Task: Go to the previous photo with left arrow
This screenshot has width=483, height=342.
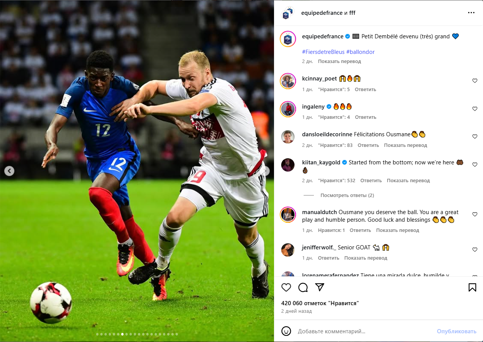Action: pos(10,171)
